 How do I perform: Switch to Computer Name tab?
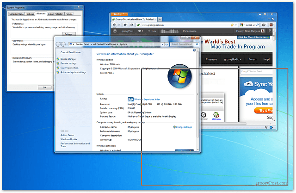[17, 14]
